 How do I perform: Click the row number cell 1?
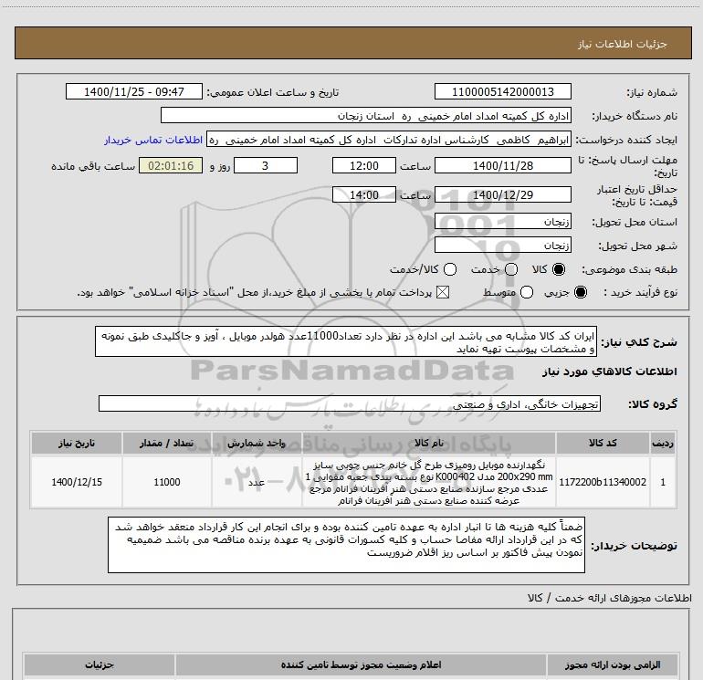(663, 482)
